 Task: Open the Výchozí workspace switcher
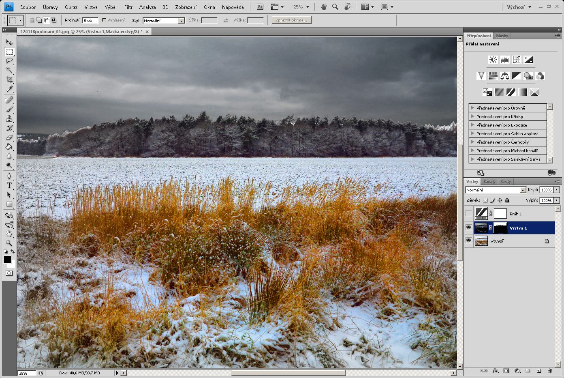point(519,7)
